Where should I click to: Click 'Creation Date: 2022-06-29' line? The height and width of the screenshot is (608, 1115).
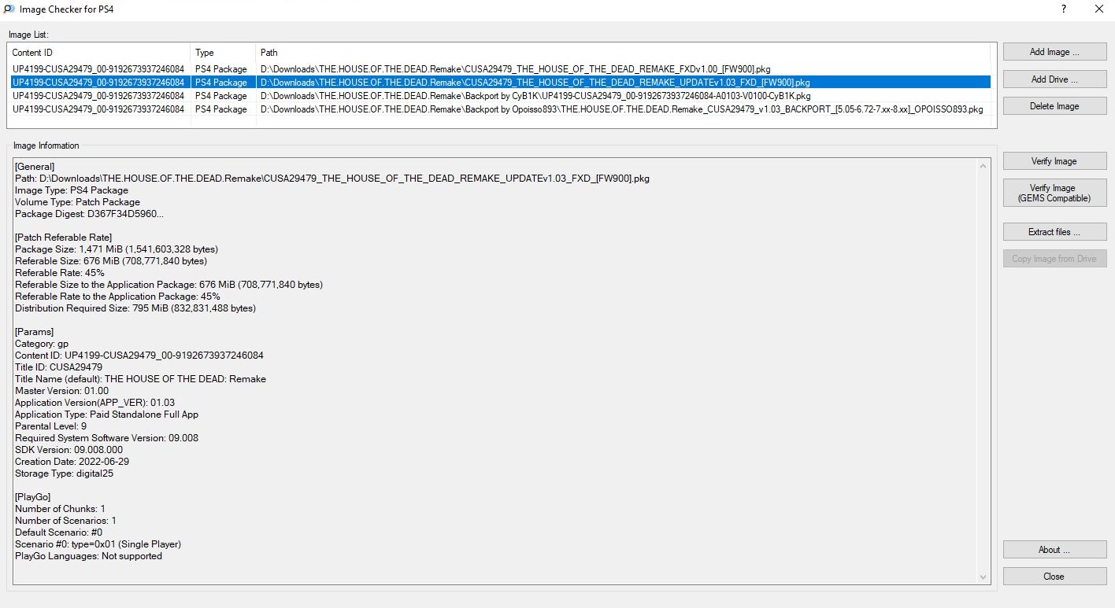[x=72, y=462]
